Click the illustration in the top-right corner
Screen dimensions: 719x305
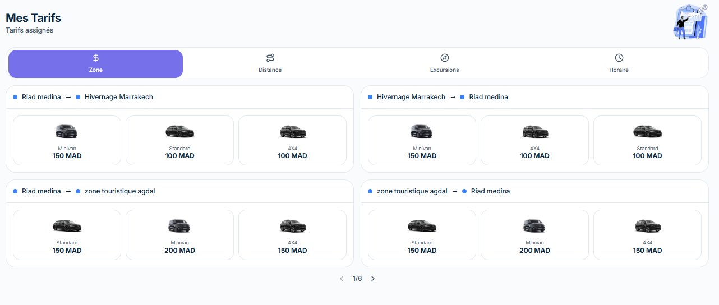point(691,22)
